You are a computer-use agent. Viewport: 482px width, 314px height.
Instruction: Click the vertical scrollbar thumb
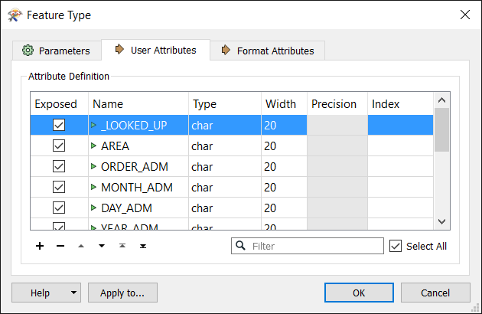pos(441,130)
